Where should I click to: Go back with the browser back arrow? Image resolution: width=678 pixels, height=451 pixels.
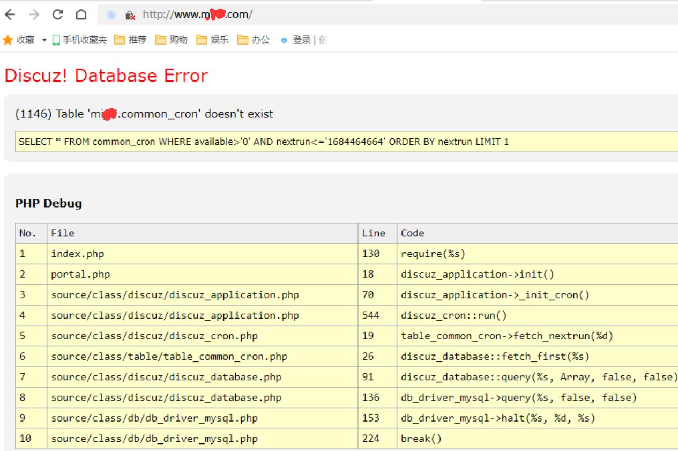10,14
